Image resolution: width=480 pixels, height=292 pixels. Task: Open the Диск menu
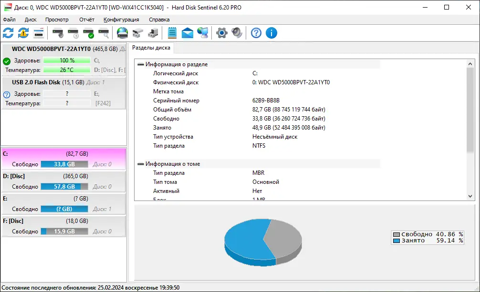31,20
